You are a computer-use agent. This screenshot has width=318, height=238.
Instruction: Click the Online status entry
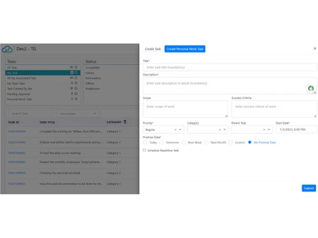tap(90, 73)
